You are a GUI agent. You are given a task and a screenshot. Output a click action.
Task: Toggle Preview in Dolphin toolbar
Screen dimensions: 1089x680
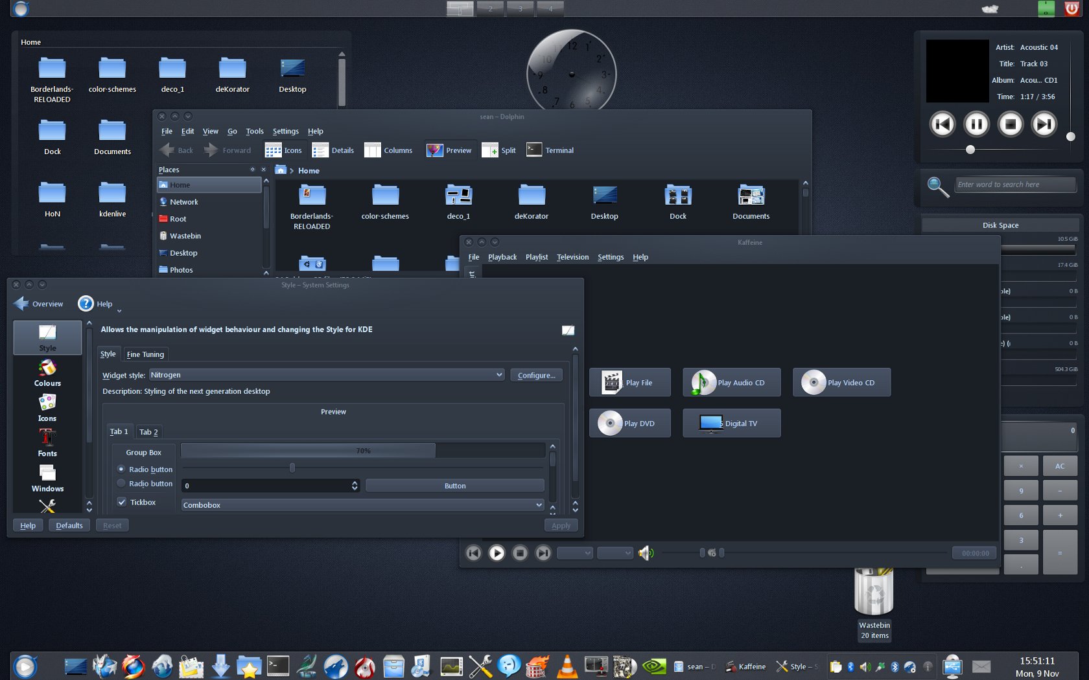[449, 150]
